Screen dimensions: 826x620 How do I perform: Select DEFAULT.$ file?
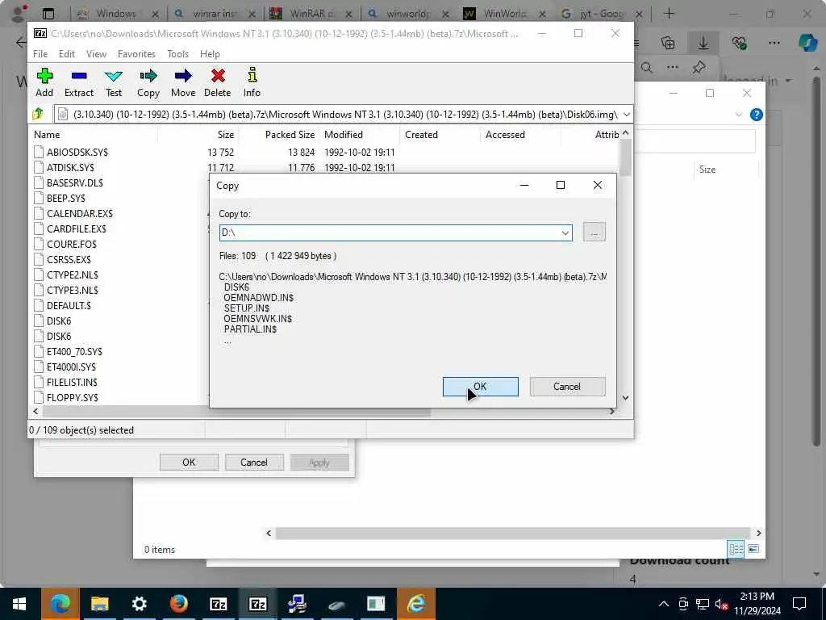(69, 305)
